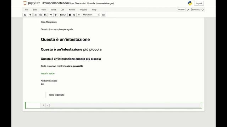This screenshot has height=127, width=227.
Task: Rename notebook title ilmioprimonotebook
Action: (56, 3)
